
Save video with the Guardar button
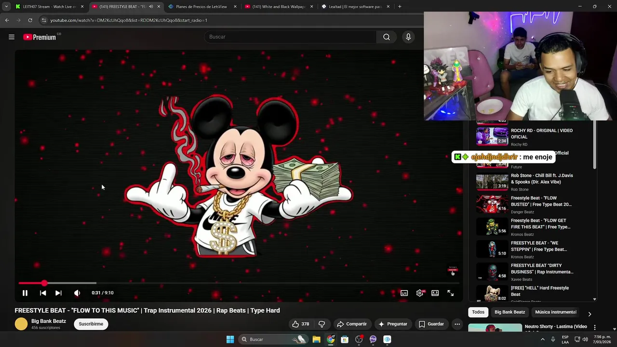pyautogui.click(x=431, y=324)
